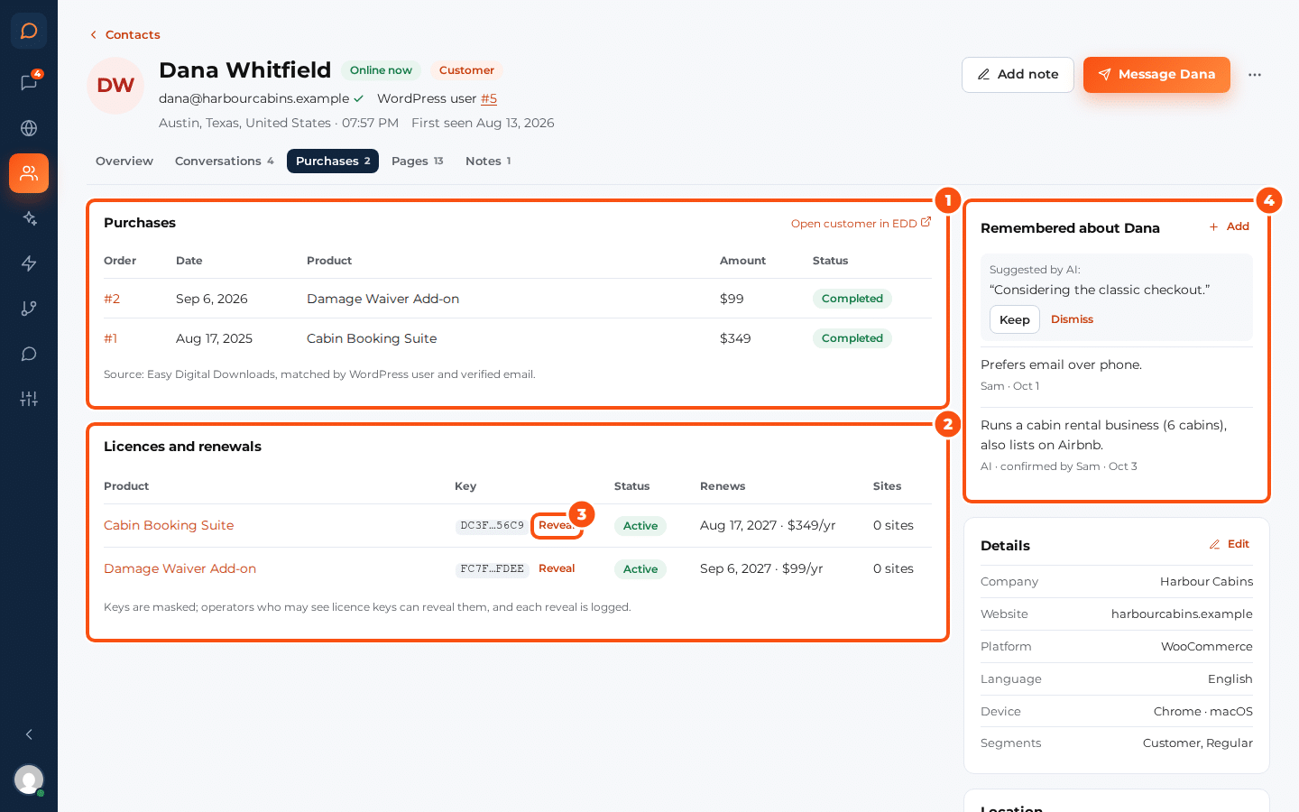Open the branch workflow icon in sidebar

coord(29,309)
